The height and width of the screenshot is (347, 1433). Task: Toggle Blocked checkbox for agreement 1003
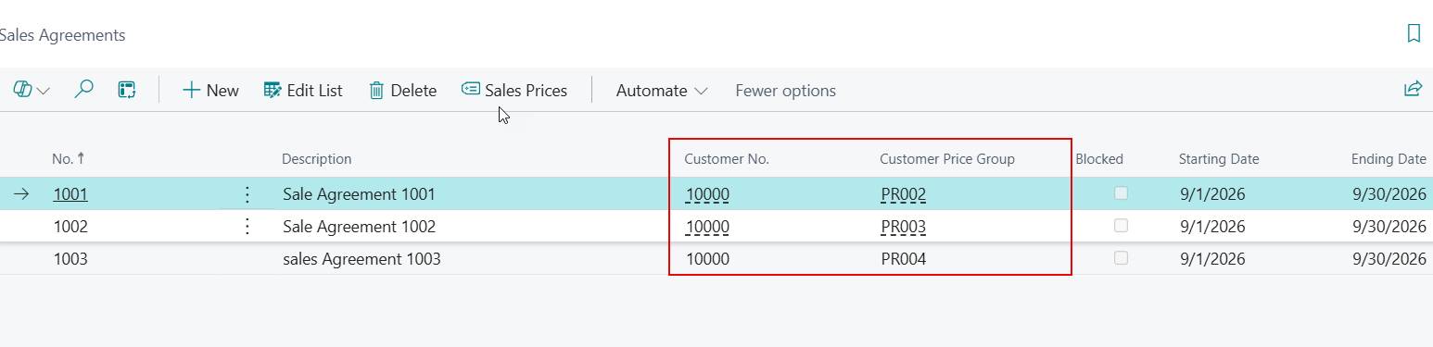1121,258
